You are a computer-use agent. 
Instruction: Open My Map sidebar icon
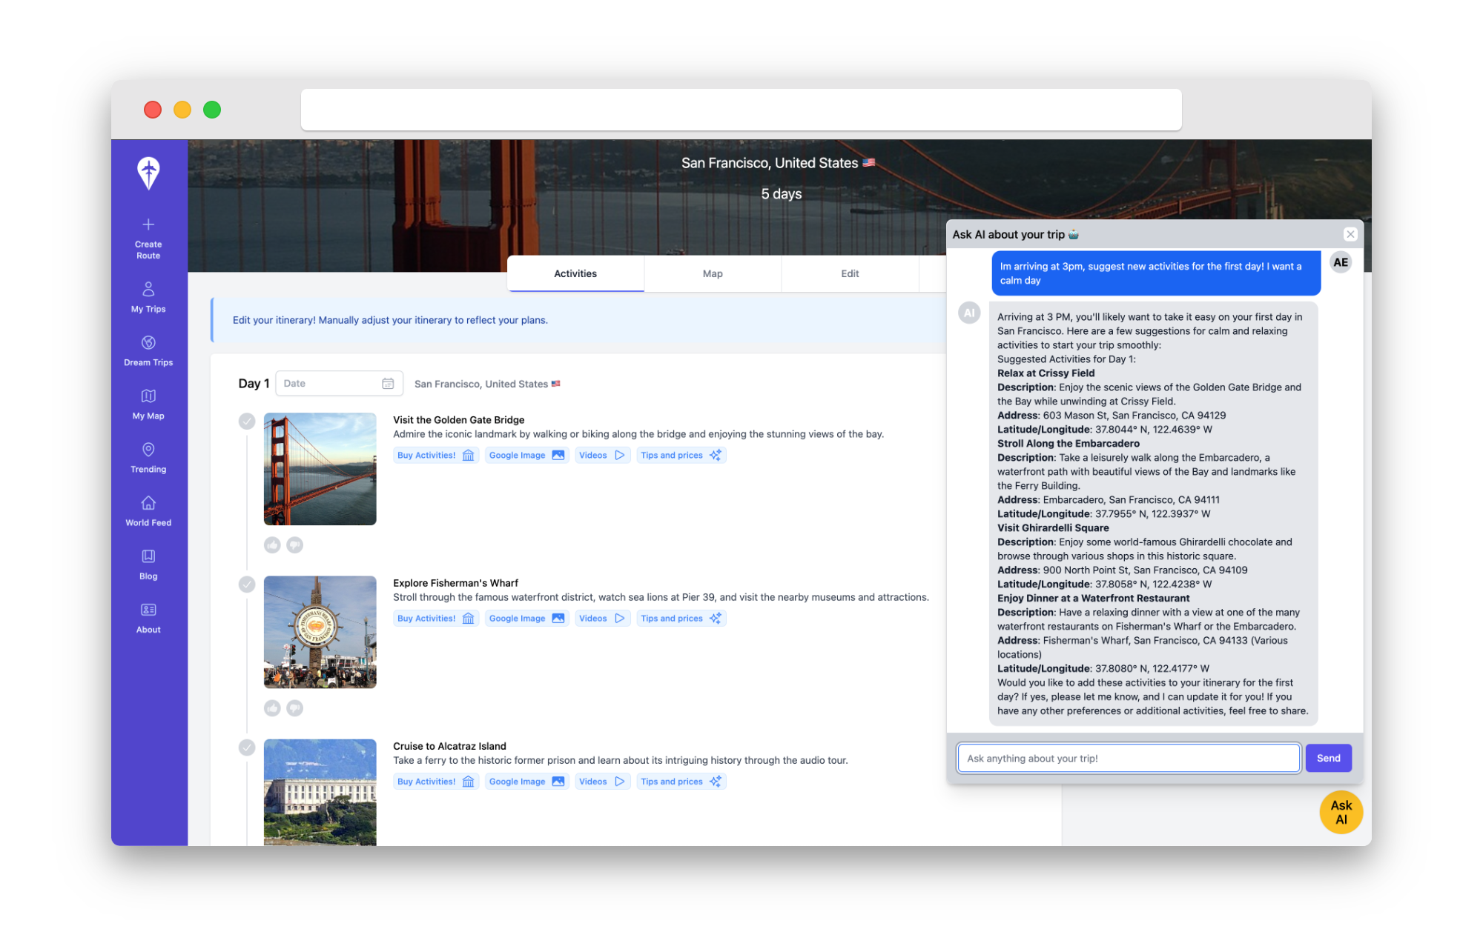(x=148, y=396)
